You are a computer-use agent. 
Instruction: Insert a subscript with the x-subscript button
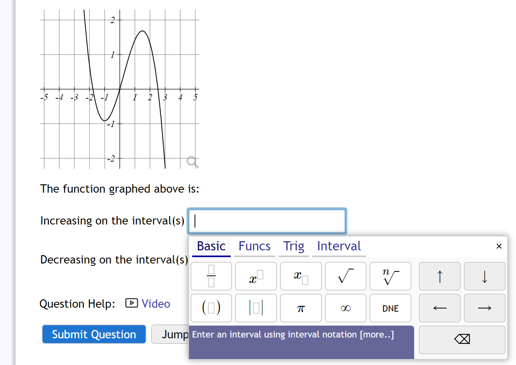pyautogui.click(x=300, y=276)
